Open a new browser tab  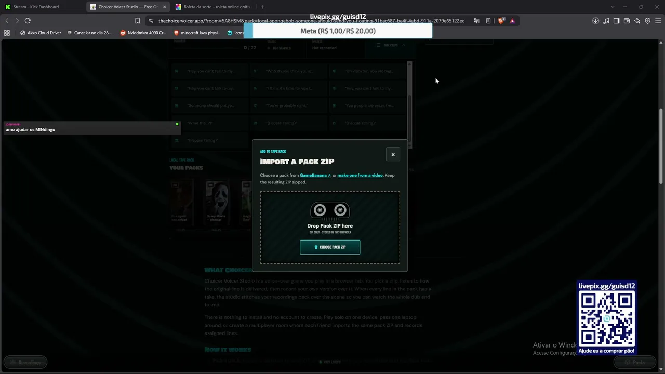click(262, 7)
